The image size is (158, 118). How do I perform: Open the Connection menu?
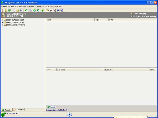pyautogui.click(x=6, y=6)
